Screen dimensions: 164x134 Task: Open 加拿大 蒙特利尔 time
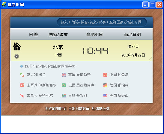pyautogui.click(x=40, y=96)
